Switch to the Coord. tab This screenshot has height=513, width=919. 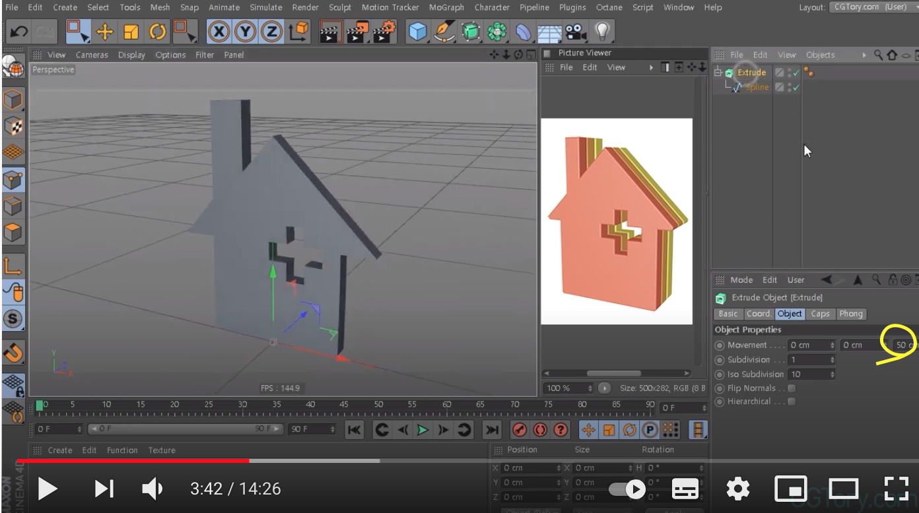tap(759, 314)
